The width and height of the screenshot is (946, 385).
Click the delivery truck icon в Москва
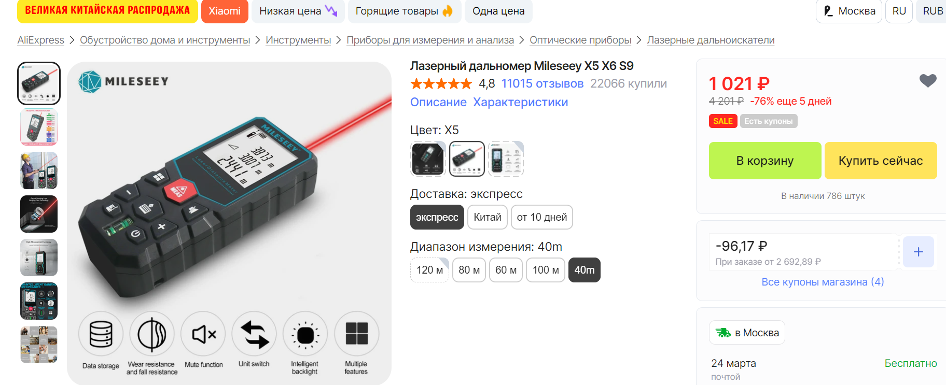(723, 333)
